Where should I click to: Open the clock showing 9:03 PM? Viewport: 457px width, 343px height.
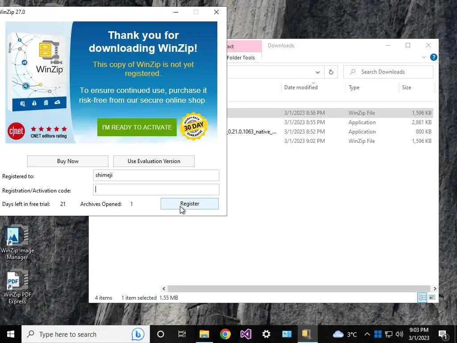tap(419, 334)
